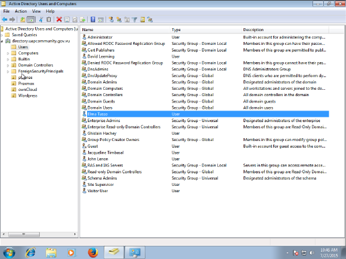Expand the Domain Controllers OU
This screenshot has height=259, width=346.
[x=8, y=65]
